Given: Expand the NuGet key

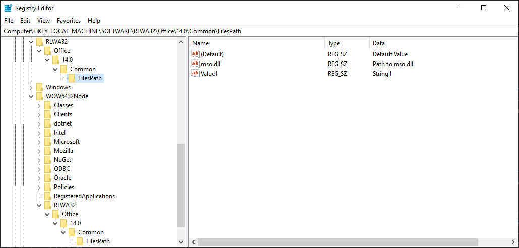Looking at the screenshot, I should (x=39, y=160).
